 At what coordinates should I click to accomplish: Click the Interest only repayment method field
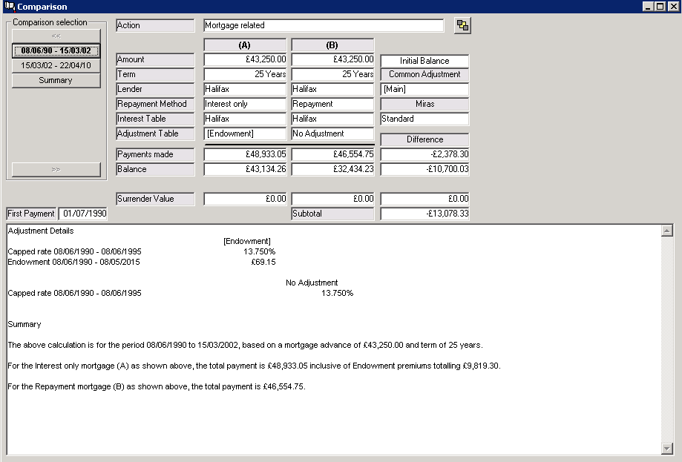pyautogui.click(x=245, y=104)
